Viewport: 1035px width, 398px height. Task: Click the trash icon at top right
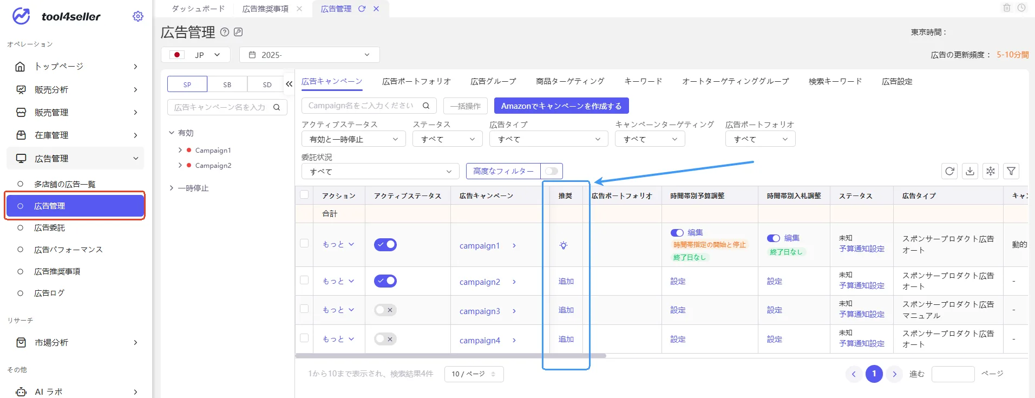[1007, 8]
